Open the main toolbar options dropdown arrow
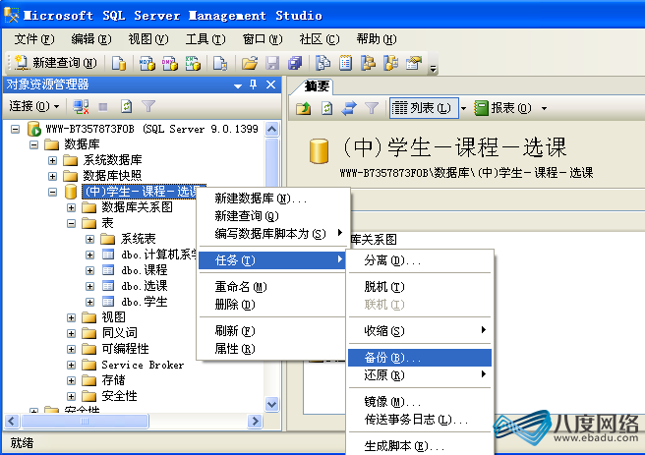 pyautogui.click(x=433, y=69)
